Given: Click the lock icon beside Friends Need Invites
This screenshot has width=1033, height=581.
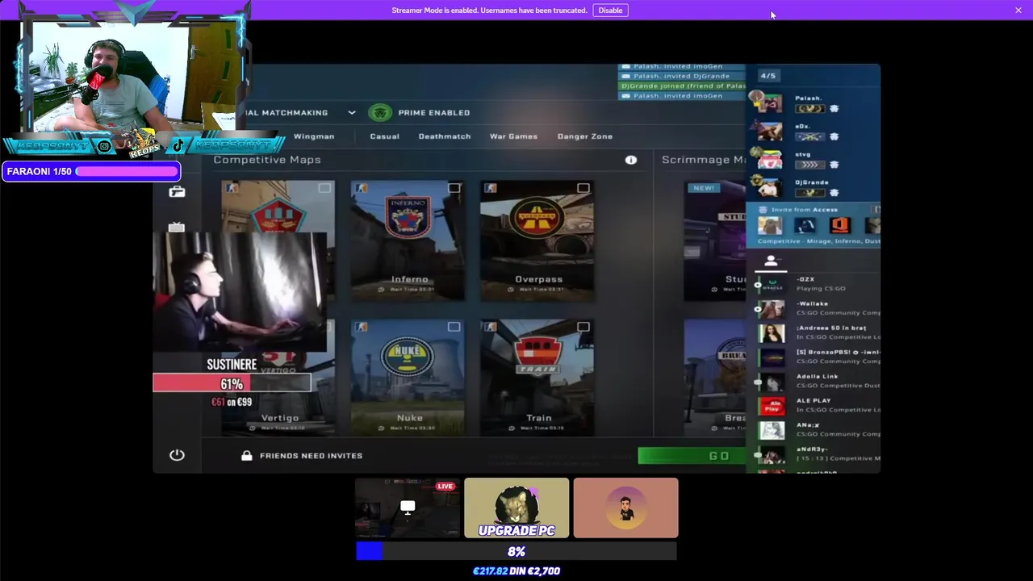Looking at the screenshot, I should (246, 455).
